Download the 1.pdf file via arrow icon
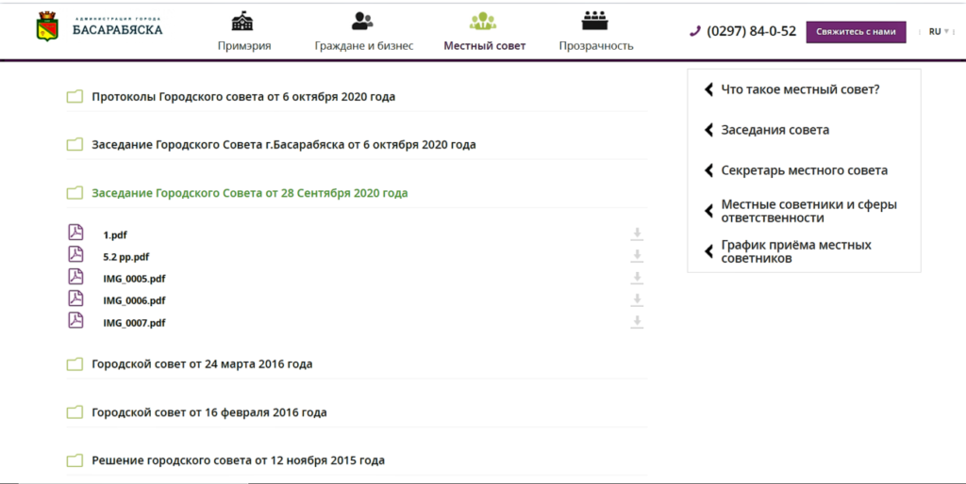Screen dimensions: 966x484 pyautogui.click(x=637, y=234)
